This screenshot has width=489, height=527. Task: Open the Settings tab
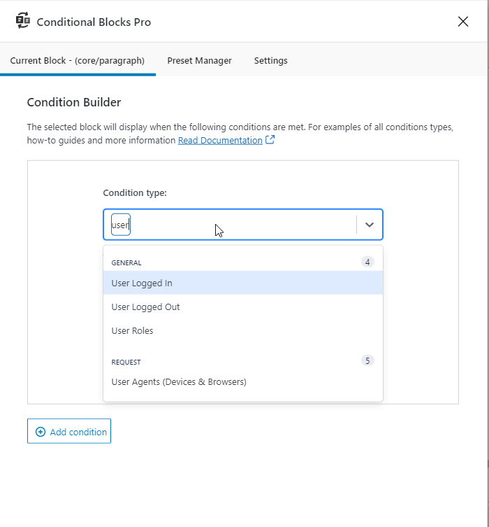270,60
